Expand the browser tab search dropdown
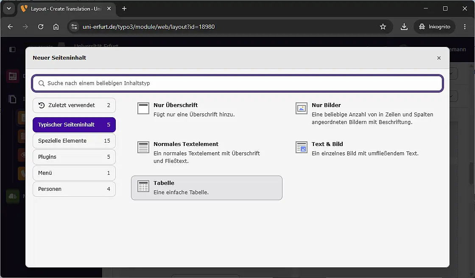This screenshot has height=278, width=475. click(x=9, y=8)
